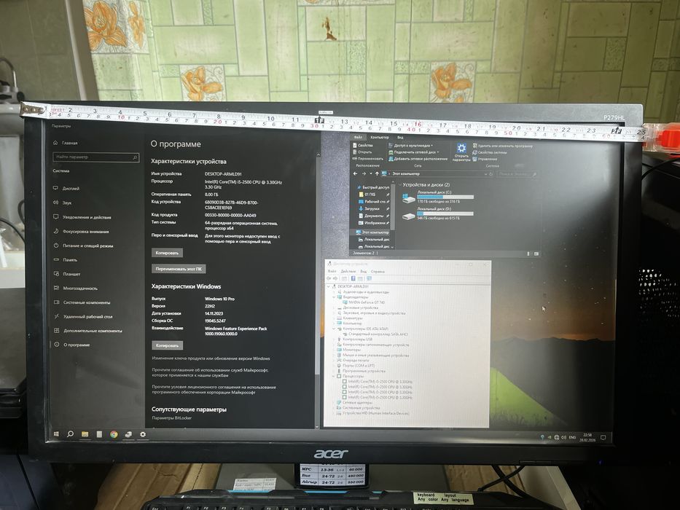Screen dimensions: 680x510
Task: Select Локальный диск (D:)
Action: (438, 213)
